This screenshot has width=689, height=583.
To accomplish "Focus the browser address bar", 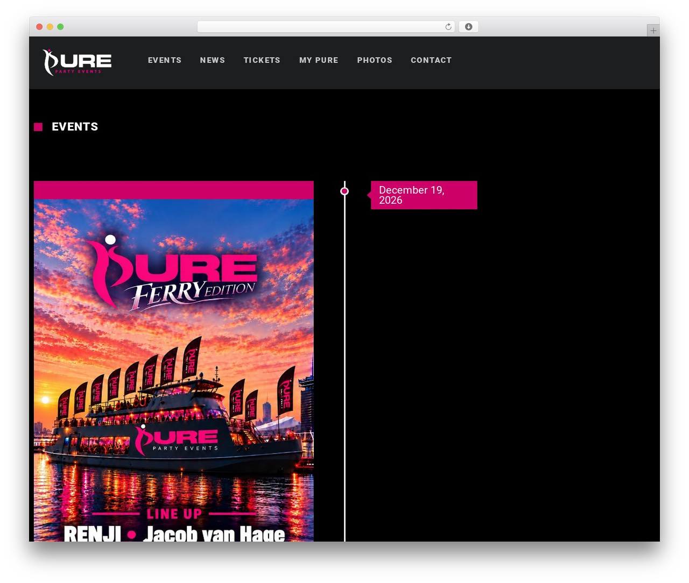I will pyautogui.click(x=326, y=27).
